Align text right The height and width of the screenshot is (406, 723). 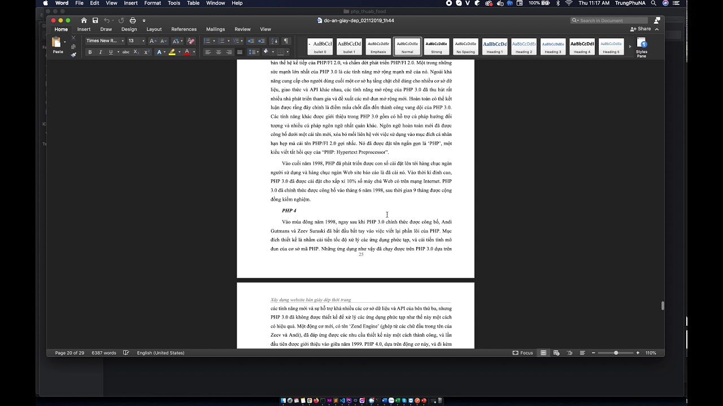click(229, 52)
